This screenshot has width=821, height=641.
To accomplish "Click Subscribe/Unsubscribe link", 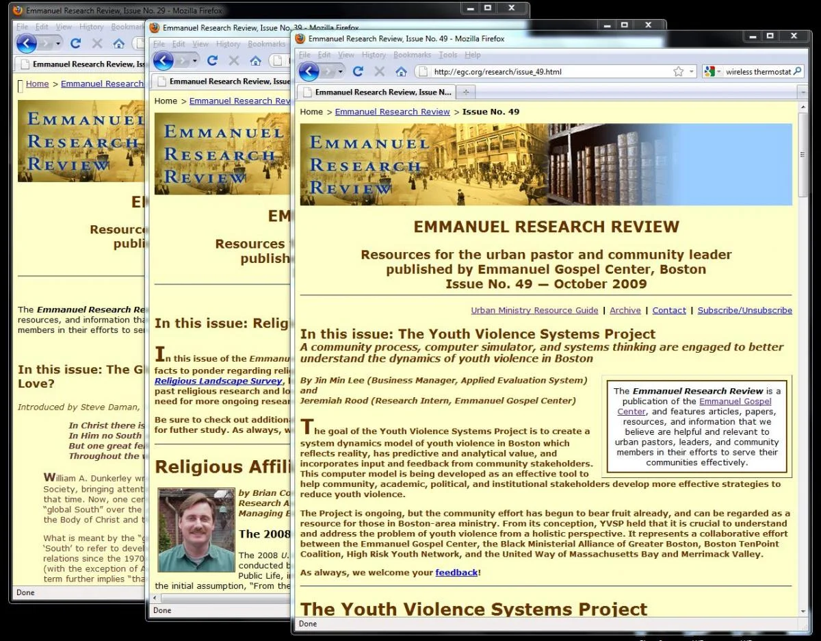I will pos(745,310).
